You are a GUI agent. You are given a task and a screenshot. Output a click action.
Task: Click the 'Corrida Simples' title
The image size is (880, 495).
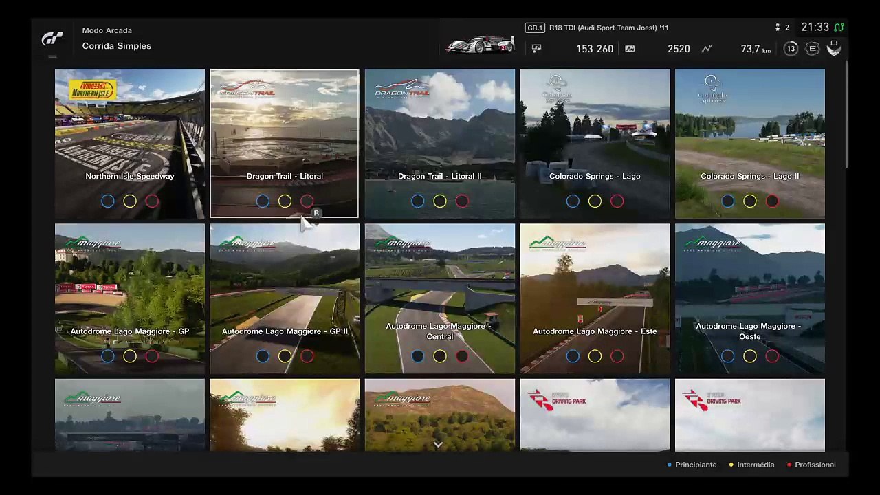[x=117, y=46]
